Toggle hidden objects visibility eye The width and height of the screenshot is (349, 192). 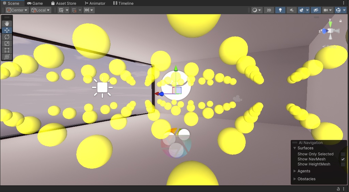[316, 10]
